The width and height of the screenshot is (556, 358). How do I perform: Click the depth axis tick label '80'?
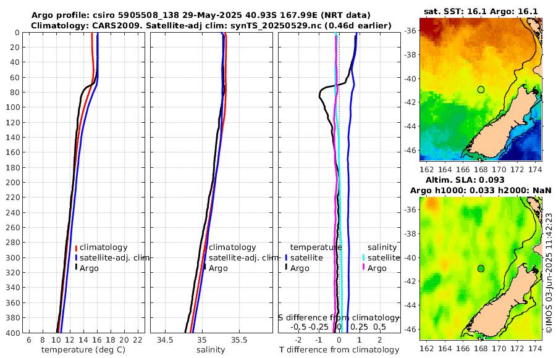pos(15,93)
